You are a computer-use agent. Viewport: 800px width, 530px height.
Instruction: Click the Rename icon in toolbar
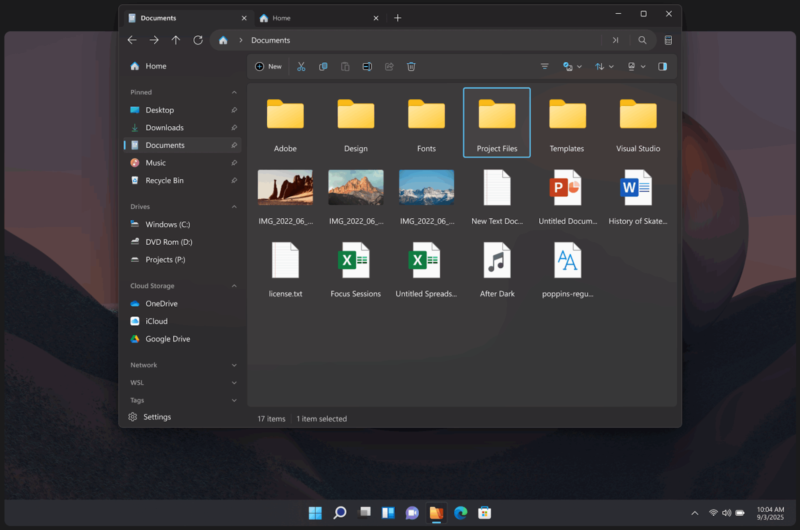(x=367, y=66)
